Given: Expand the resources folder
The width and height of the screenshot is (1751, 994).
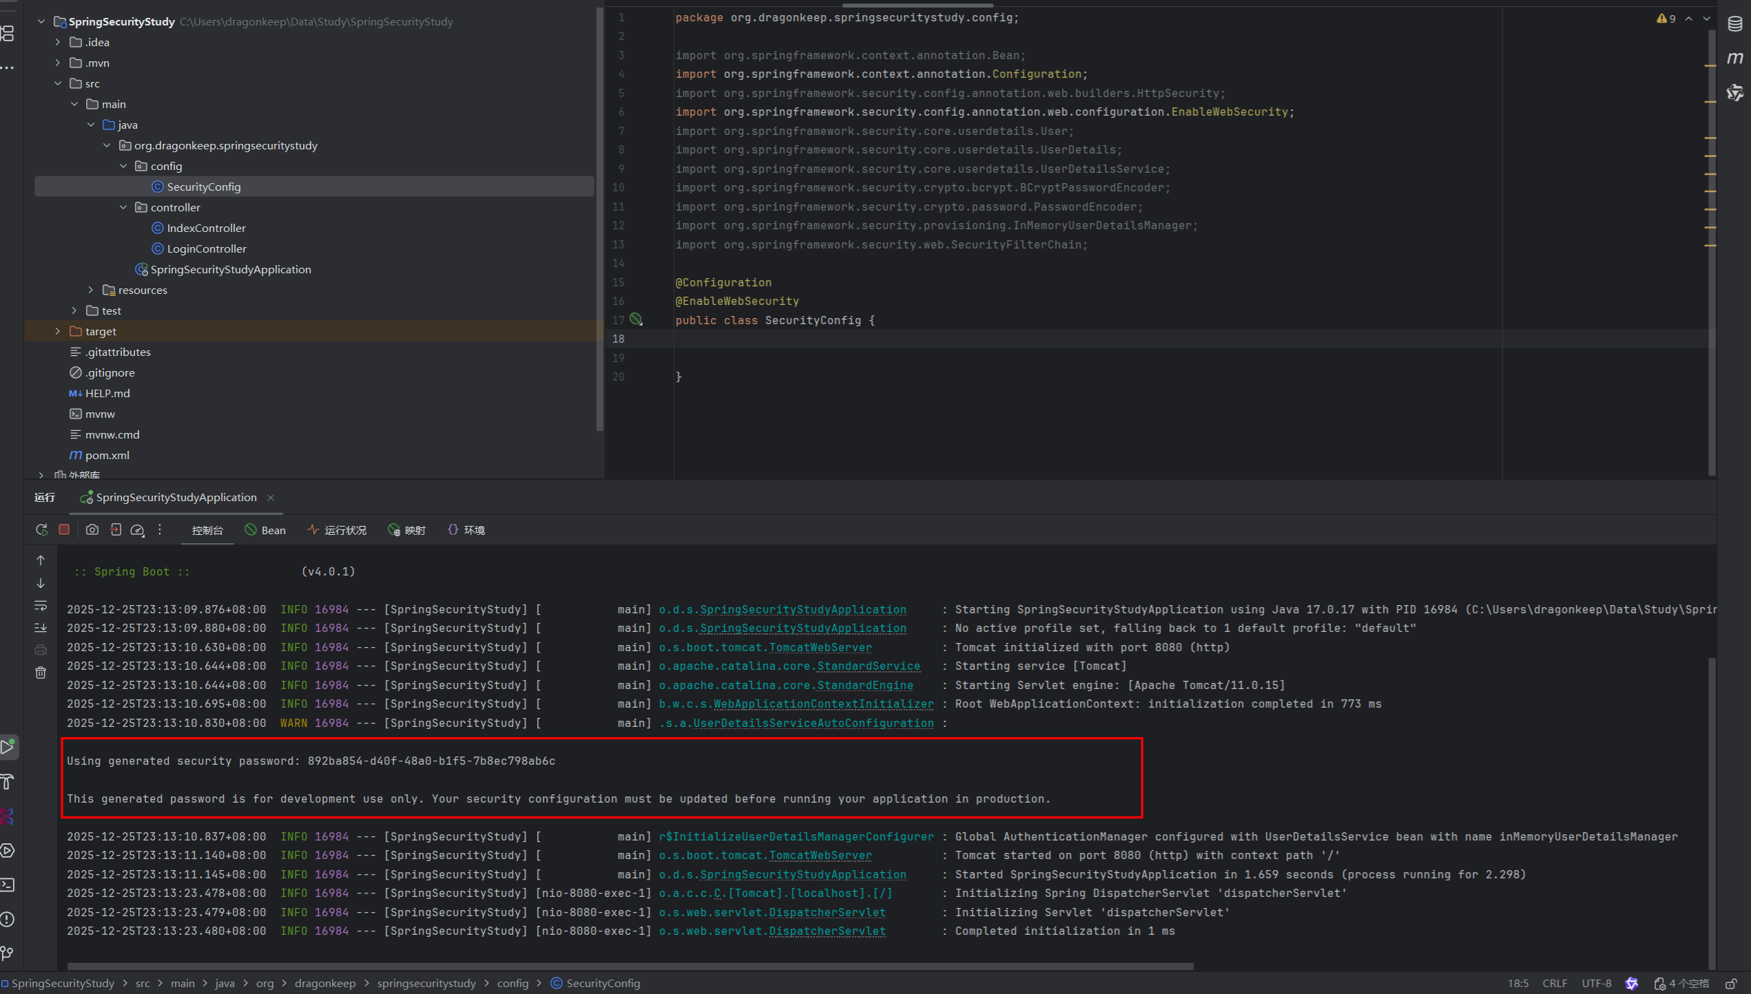Looking at the screenshot, I should [91, 290].
